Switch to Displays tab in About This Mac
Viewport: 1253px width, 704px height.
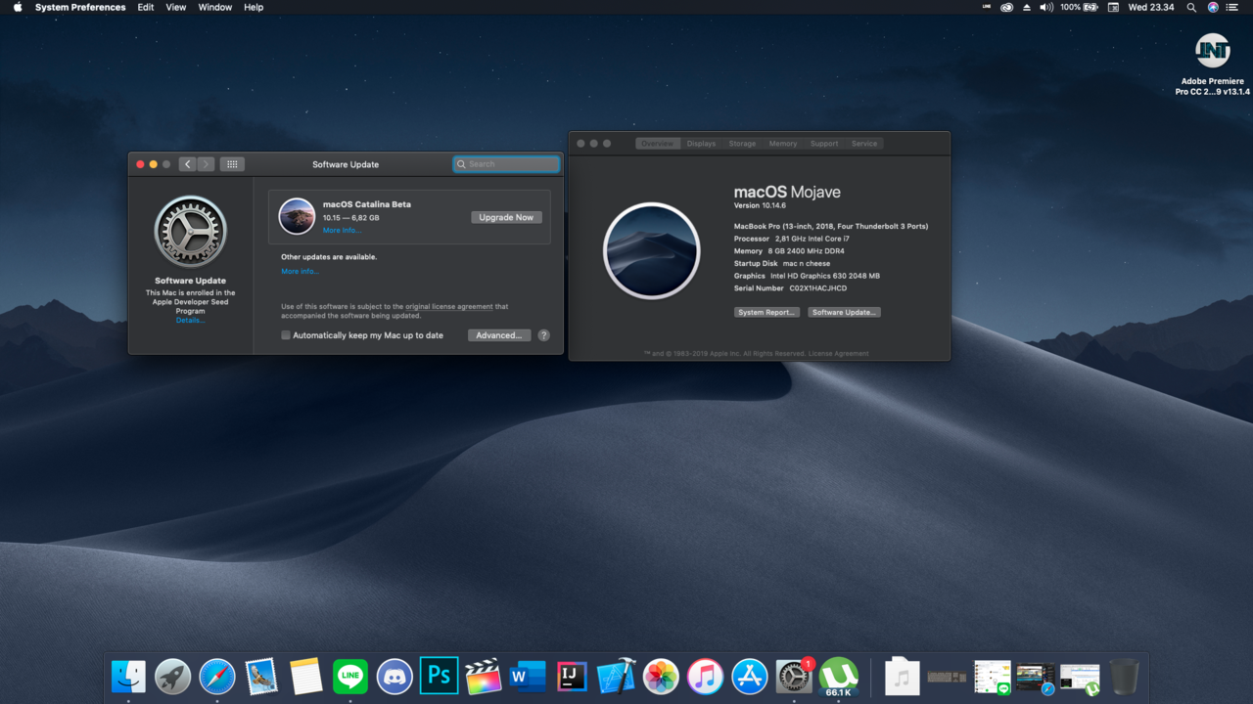[701, 144]
